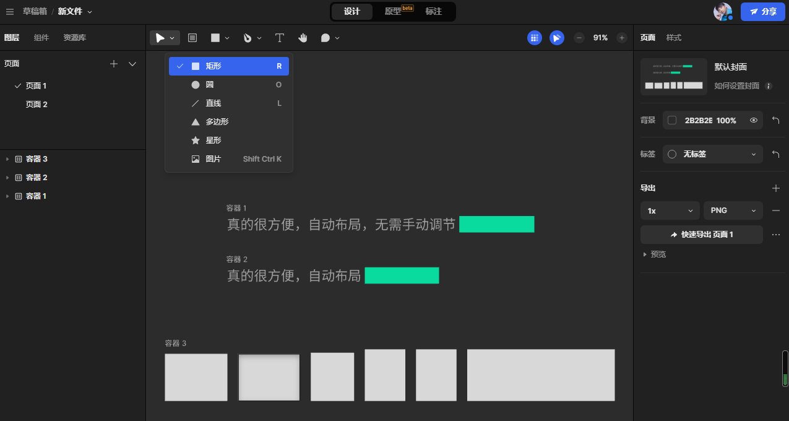This screenshot has width=789, height=421.
Task: Select the move/pointer tool
Action: click(160, 38)
